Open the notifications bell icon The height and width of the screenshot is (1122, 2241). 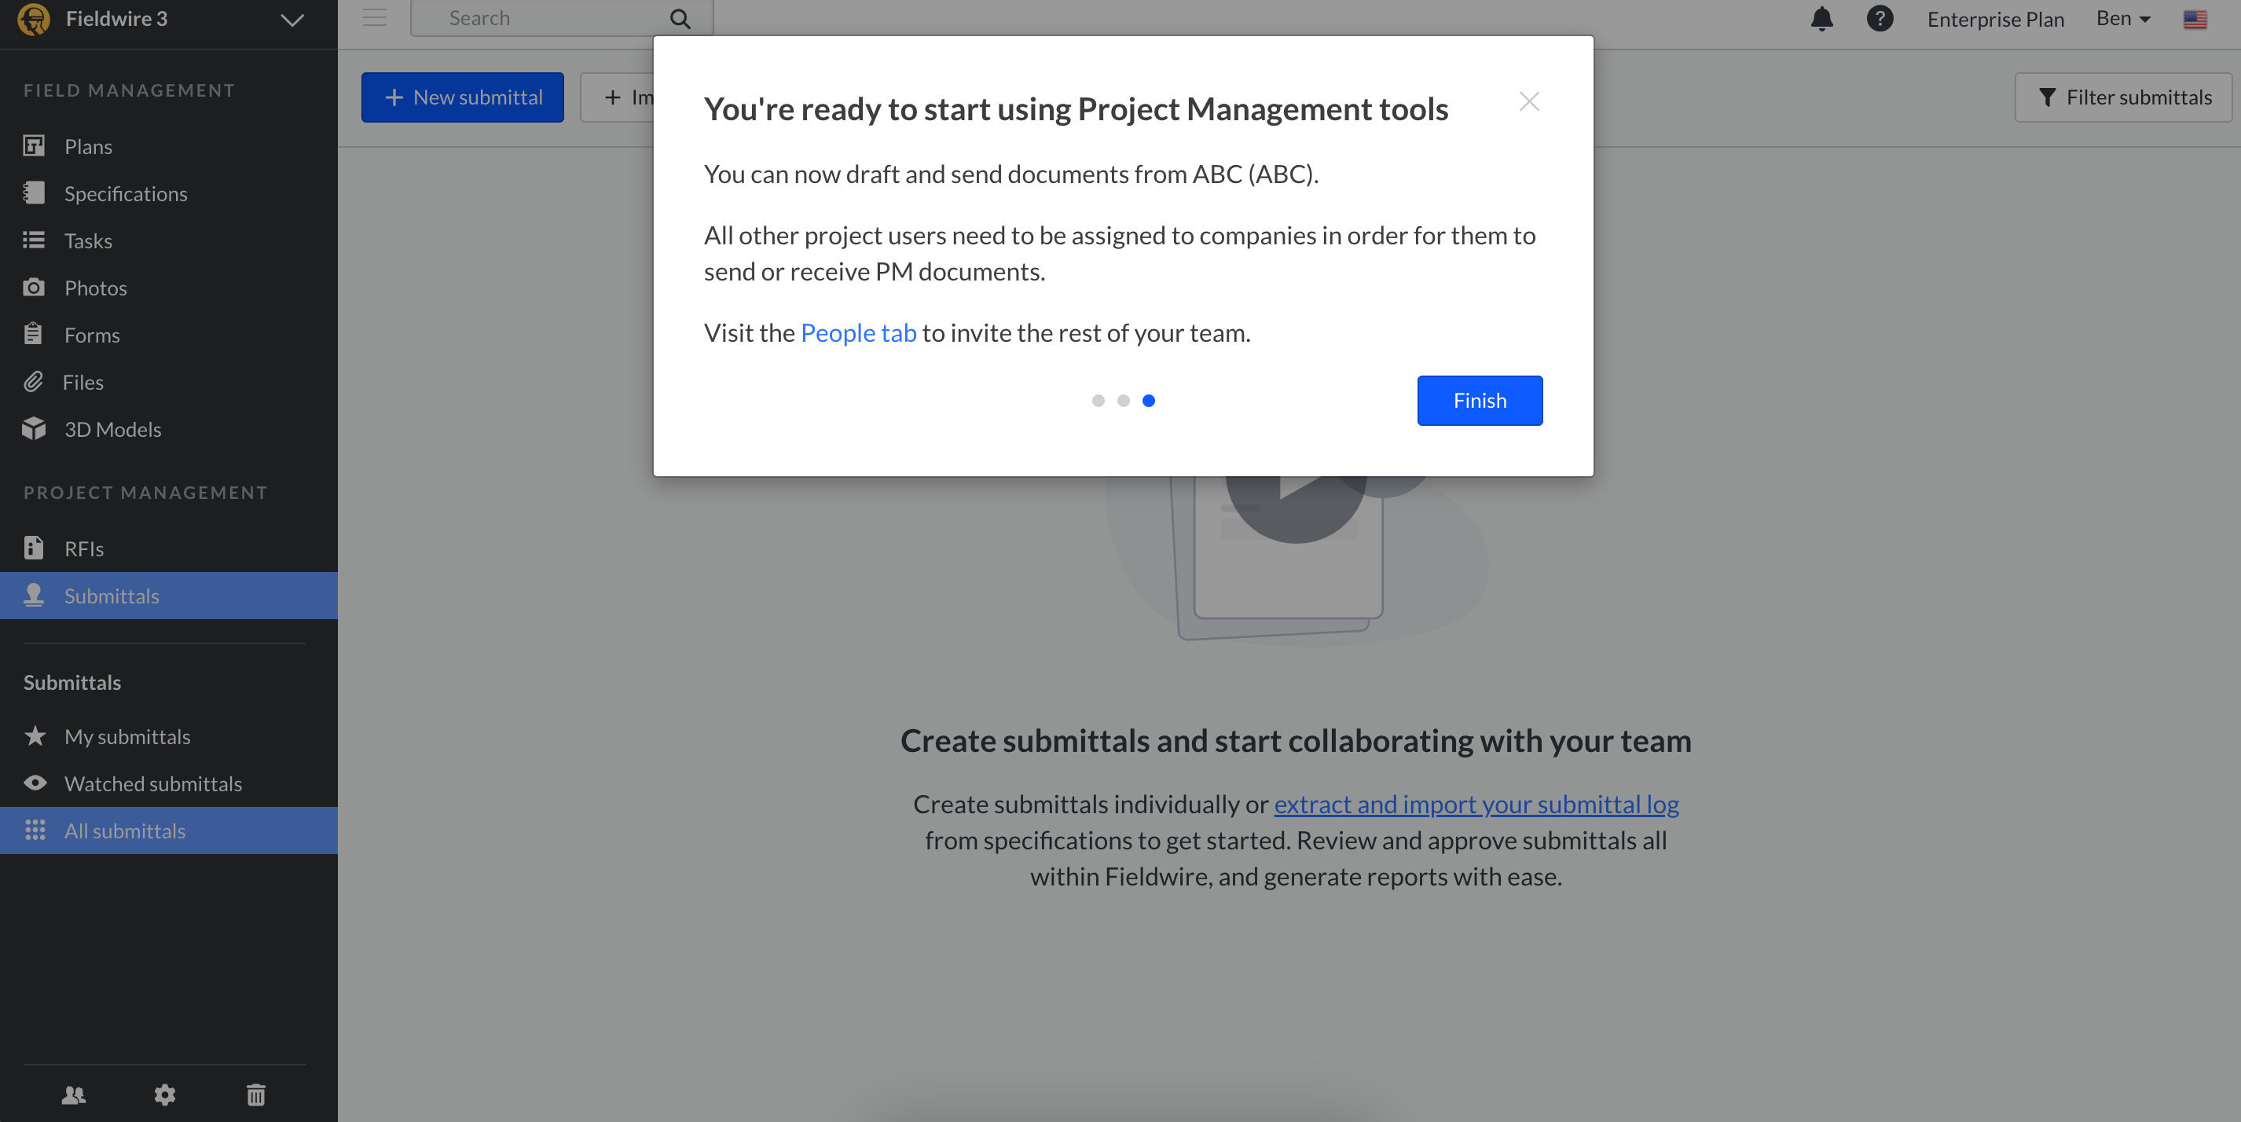1821,18
